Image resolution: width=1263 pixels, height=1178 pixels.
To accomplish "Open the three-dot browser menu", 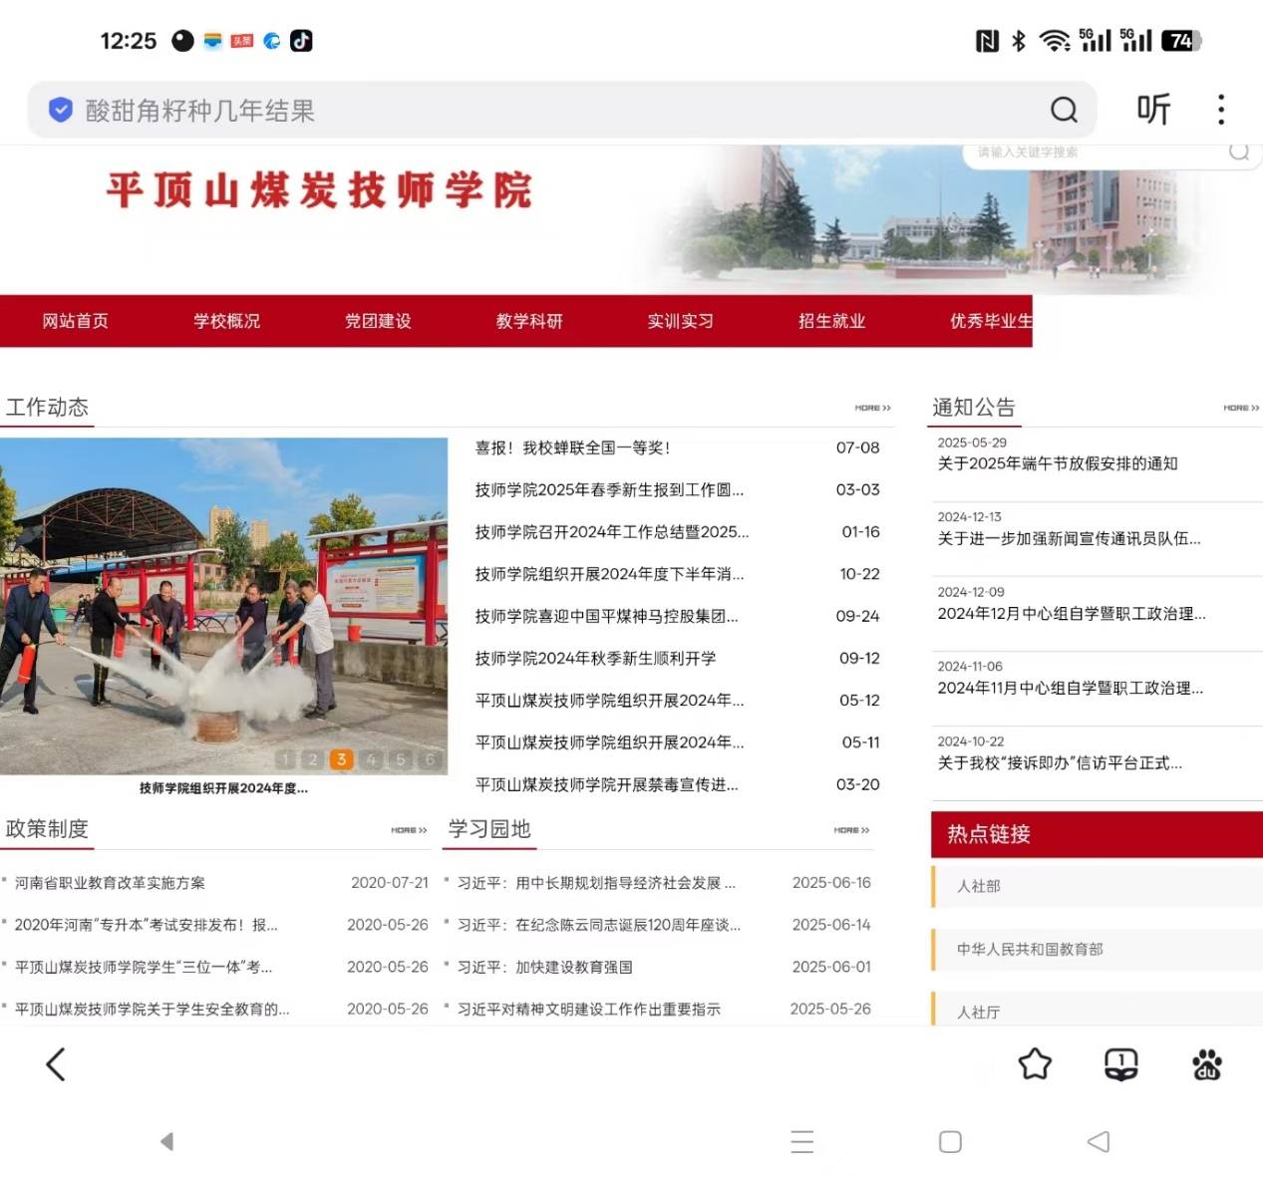I will (x=1221, y=110).
